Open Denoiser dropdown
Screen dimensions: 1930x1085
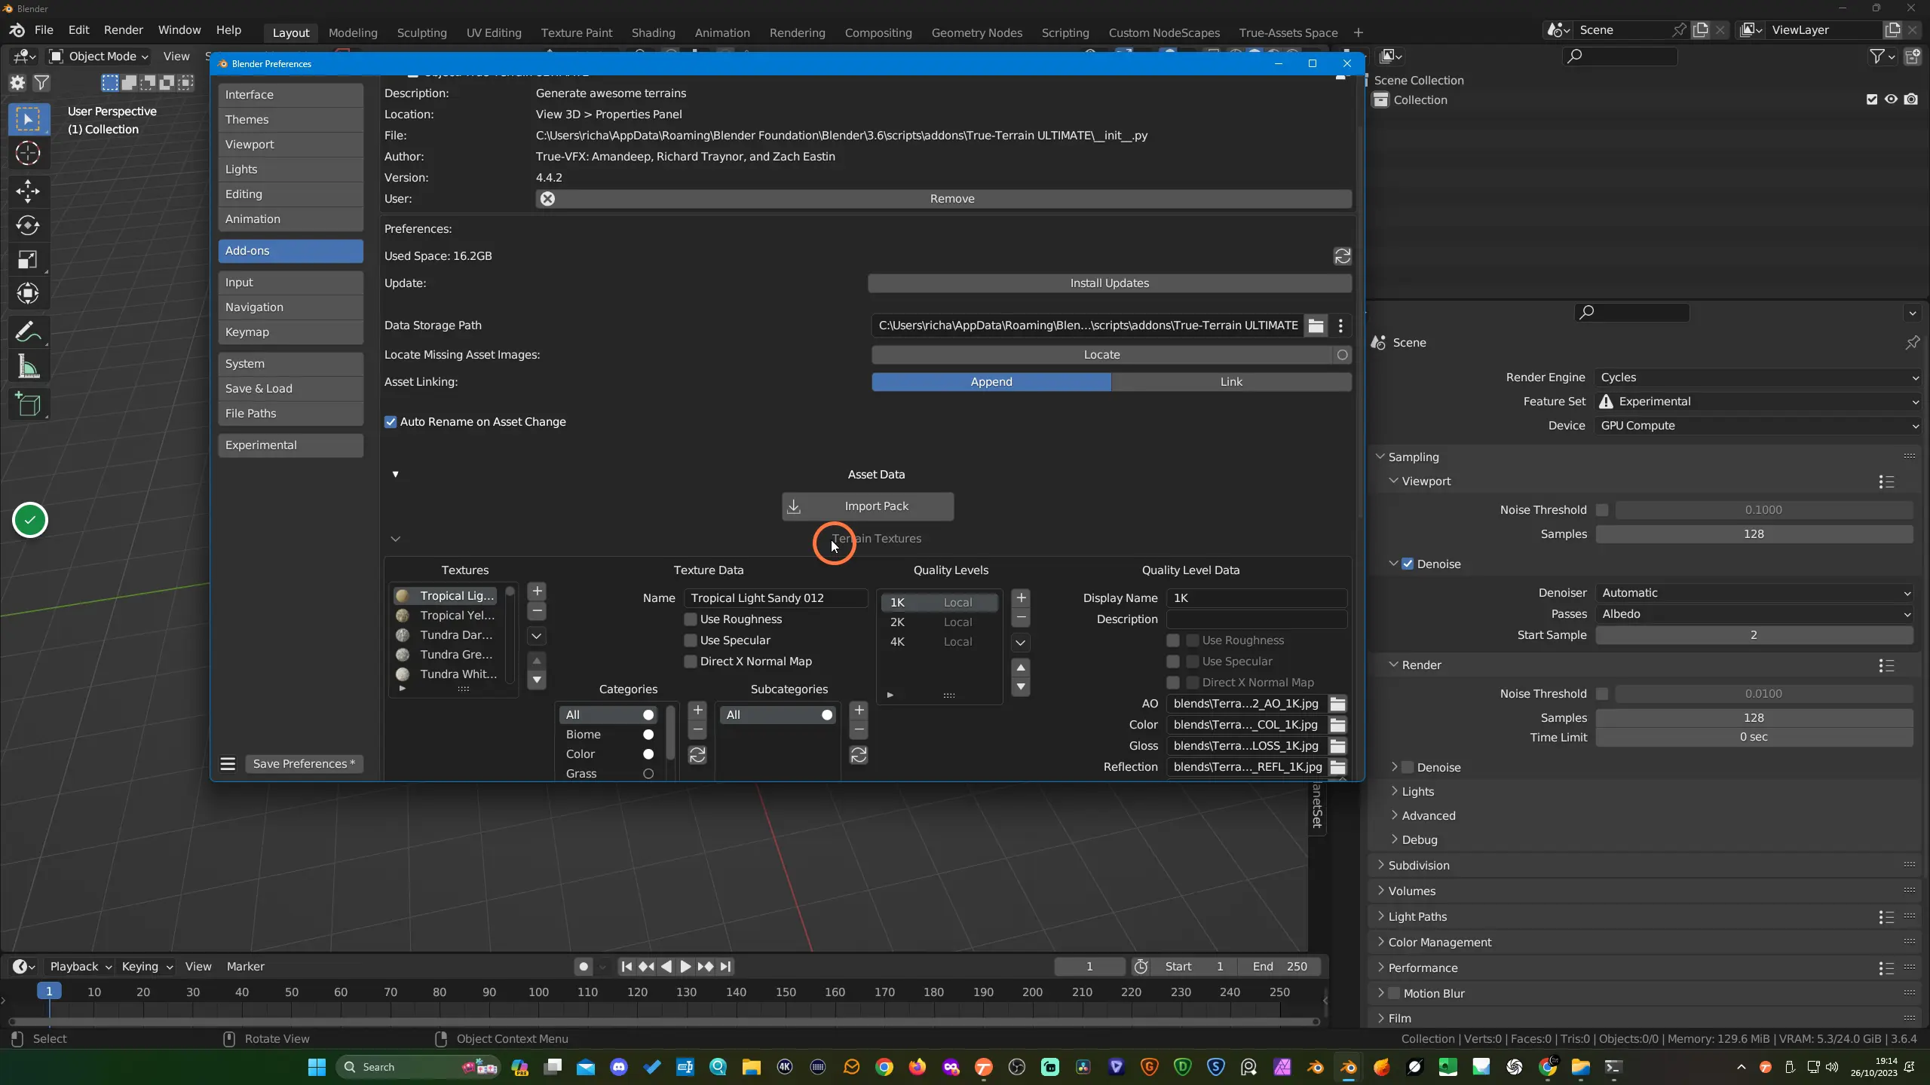(x=1754, y=593)
